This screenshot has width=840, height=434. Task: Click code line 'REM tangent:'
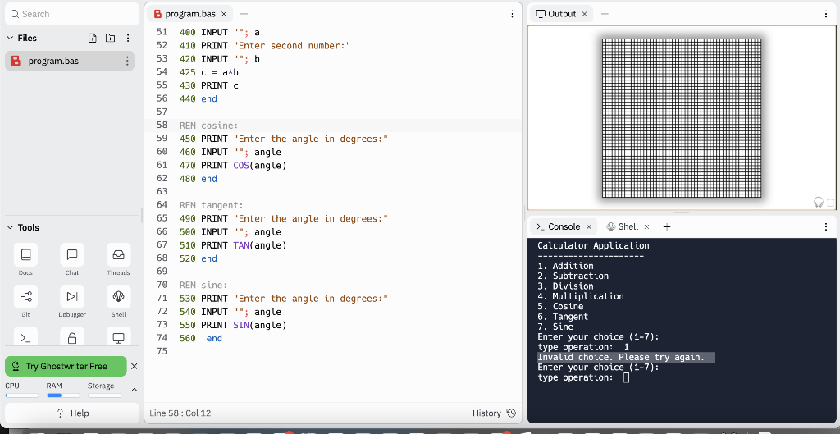[212, 205]
